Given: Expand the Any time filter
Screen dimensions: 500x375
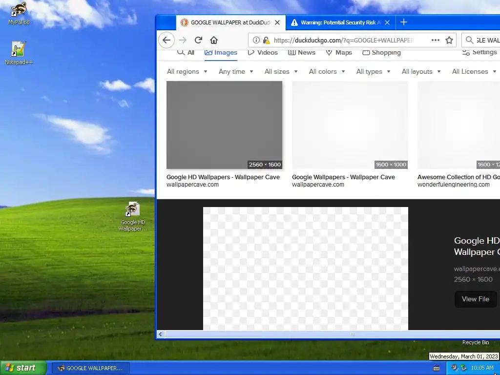Looking at the screenshot, I should (x=236, y=71).
